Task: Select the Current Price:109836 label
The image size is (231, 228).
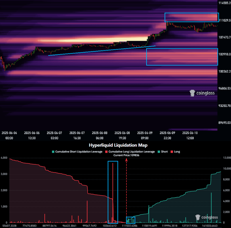Action: point(126,155)
